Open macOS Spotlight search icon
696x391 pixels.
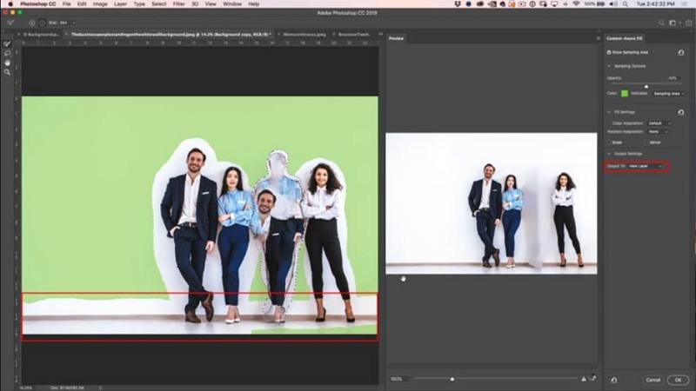(626, 4)
